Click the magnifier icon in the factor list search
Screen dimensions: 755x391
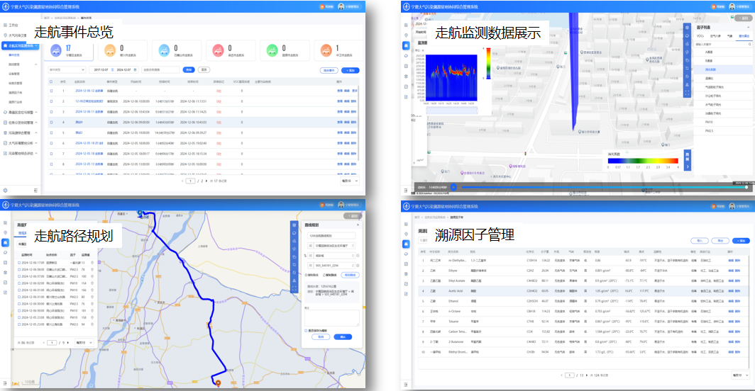749,44
